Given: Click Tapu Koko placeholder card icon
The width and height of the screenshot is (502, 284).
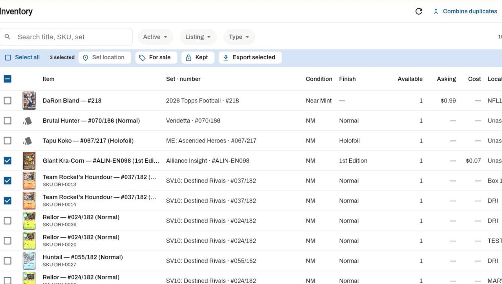Looking at the screenshot, I should [x=27, y=141].
